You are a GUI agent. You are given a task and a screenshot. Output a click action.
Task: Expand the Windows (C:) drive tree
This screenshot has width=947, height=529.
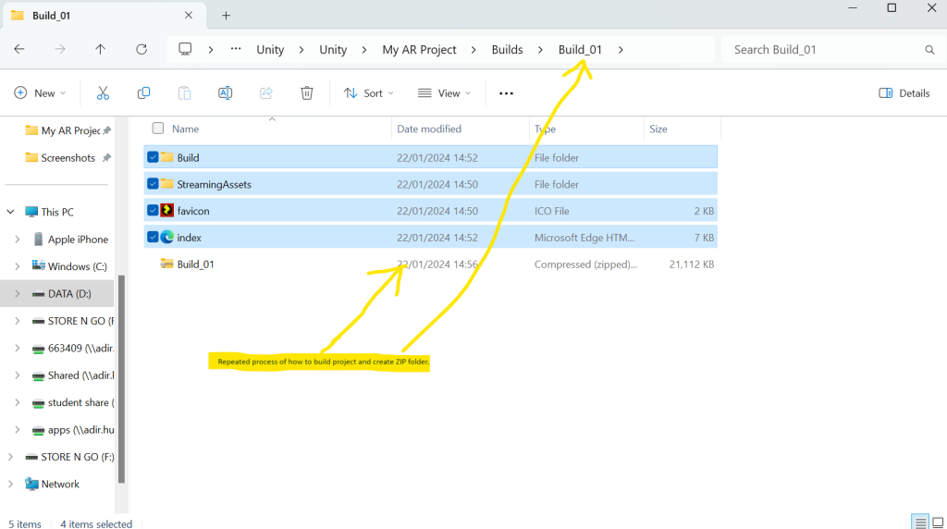click(17, 266)
